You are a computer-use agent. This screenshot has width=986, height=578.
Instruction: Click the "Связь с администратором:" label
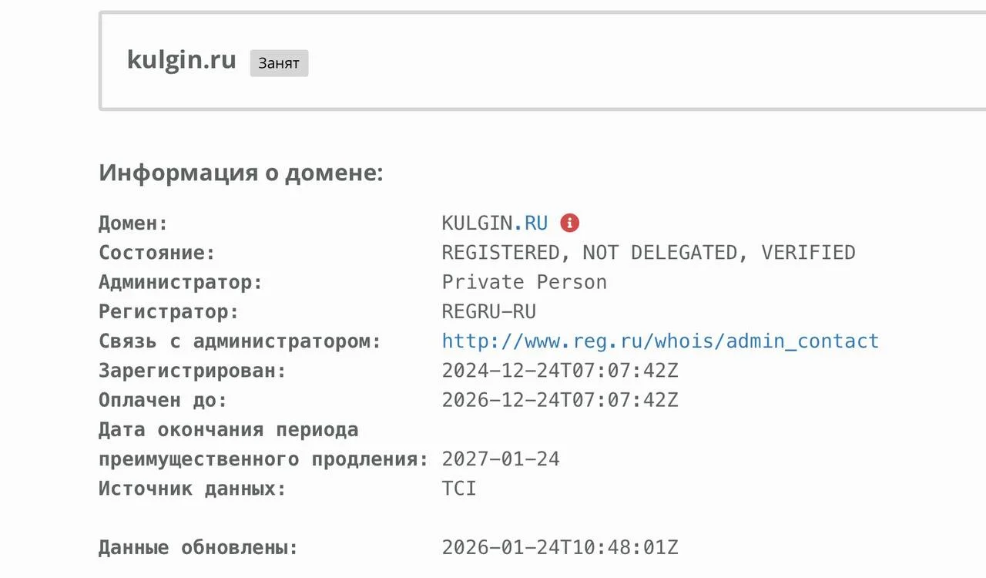[x=240, y=341]
